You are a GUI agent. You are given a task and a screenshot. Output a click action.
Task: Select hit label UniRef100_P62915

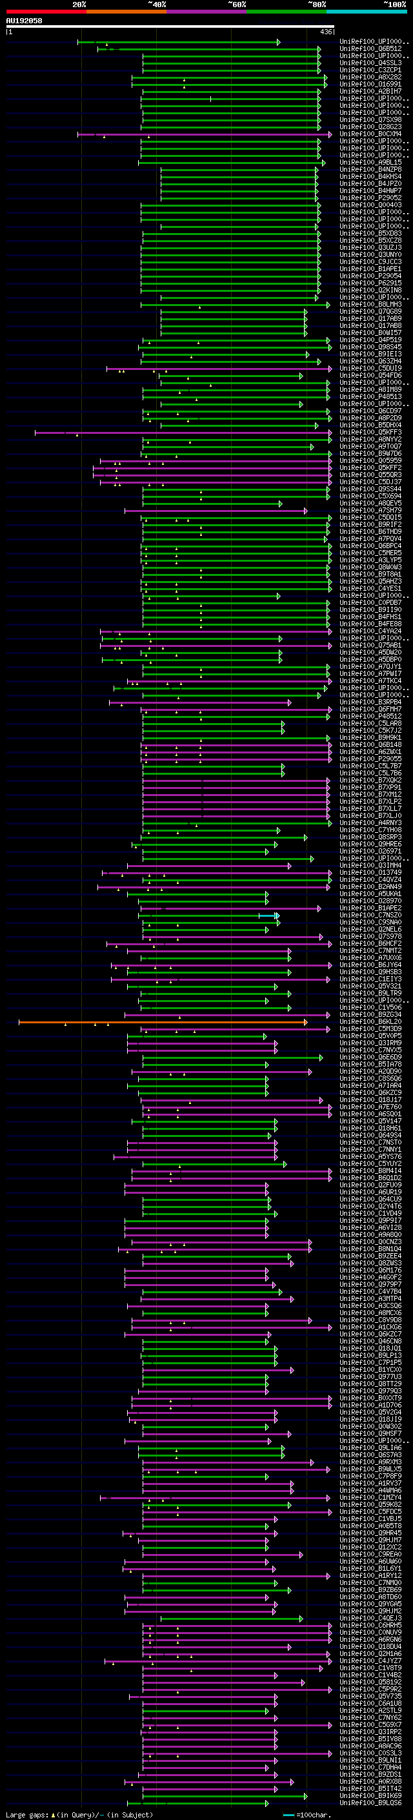tap(370, 283)
